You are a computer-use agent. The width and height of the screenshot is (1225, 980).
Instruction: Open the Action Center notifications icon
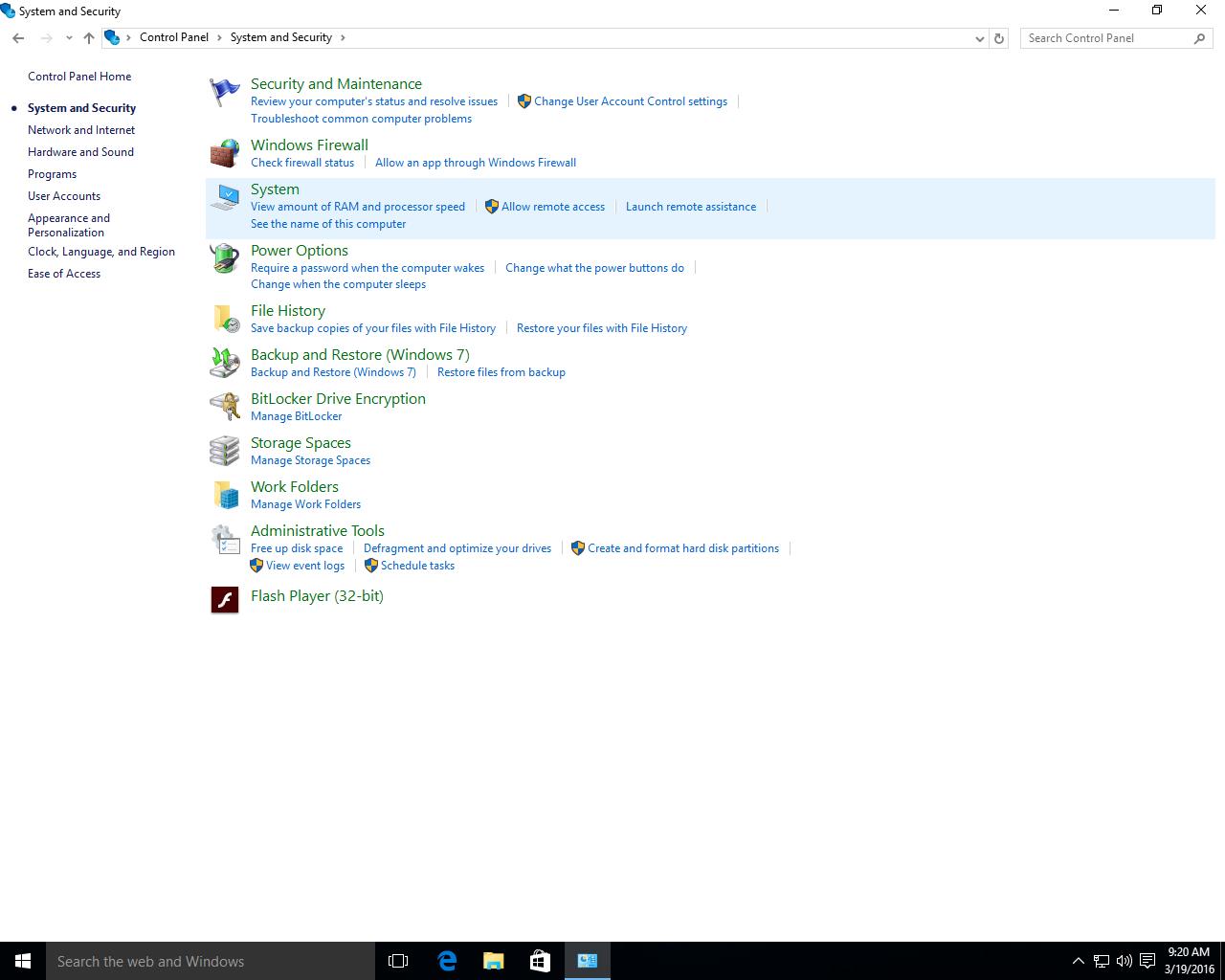click(1147, 961)
